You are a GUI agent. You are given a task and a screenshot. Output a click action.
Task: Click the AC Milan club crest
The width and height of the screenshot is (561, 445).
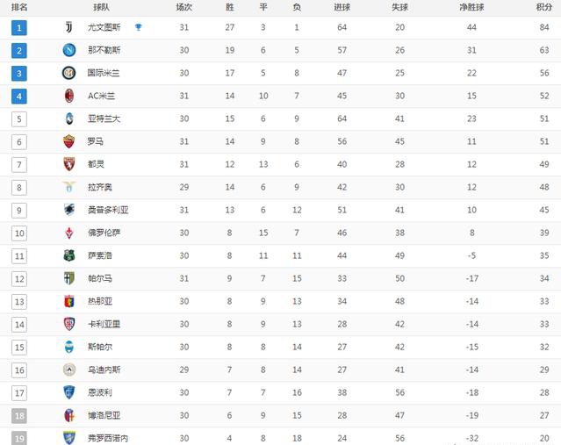pyautogui.click(x=69, y=96)
